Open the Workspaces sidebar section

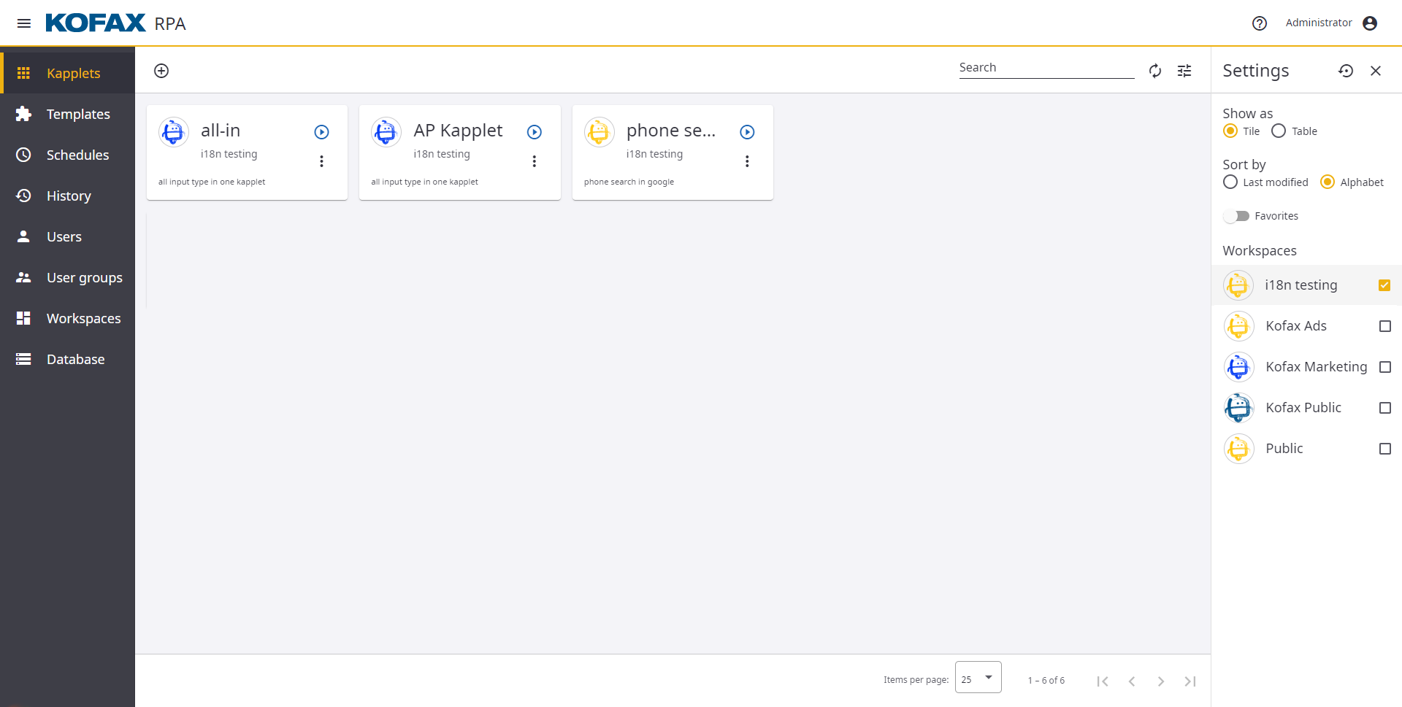click(83, 319)
